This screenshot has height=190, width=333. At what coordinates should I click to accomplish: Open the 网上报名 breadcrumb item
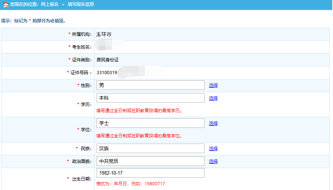pyautogui.click(x=48, y=4)
